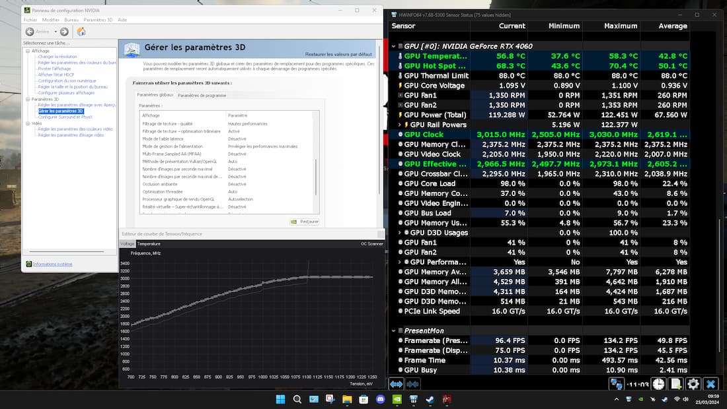Click the Forward arrow in NVIDIA panel toolbar
This screenshot has width=727, height=409.
point(65,32)
